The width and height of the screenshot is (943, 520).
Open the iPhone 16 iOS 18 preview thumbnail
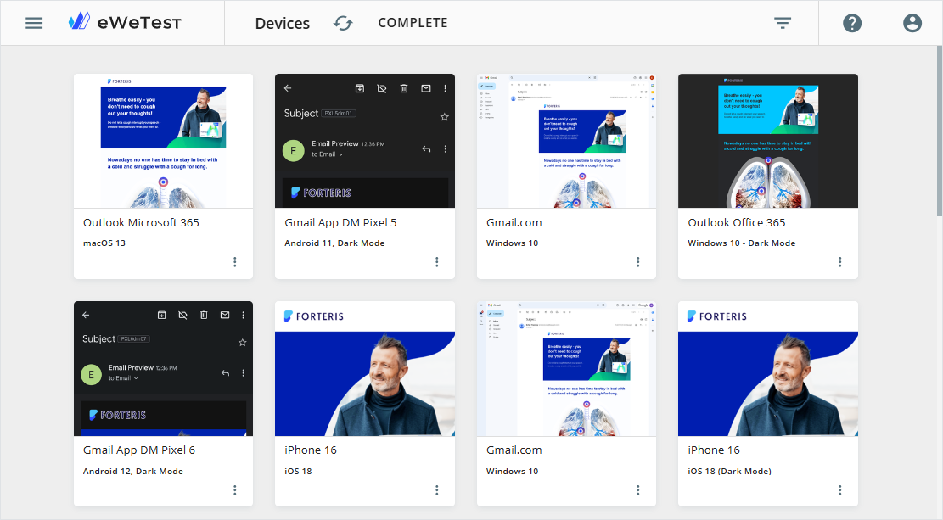click(365, 368)
